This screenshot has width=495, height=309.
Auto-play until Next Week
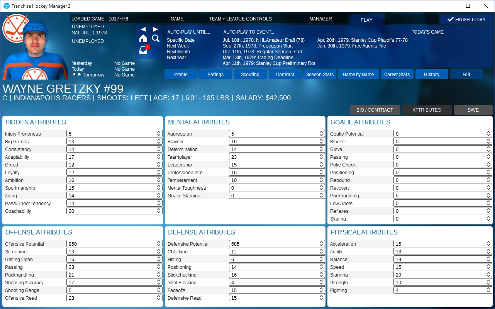click(178, 46)
